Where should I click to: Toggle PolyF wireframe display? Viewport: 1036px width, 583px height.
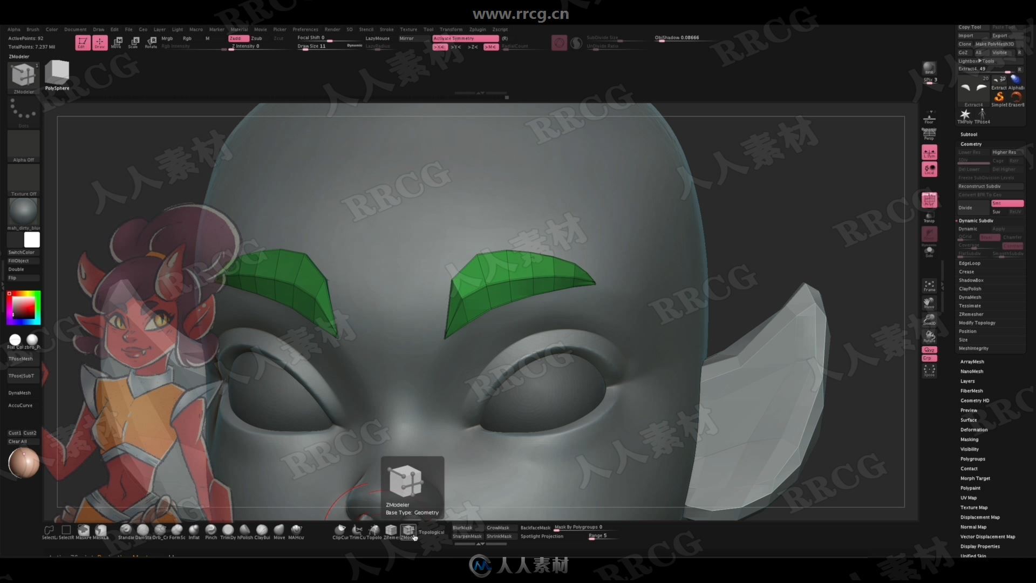(x=929, y=200)
